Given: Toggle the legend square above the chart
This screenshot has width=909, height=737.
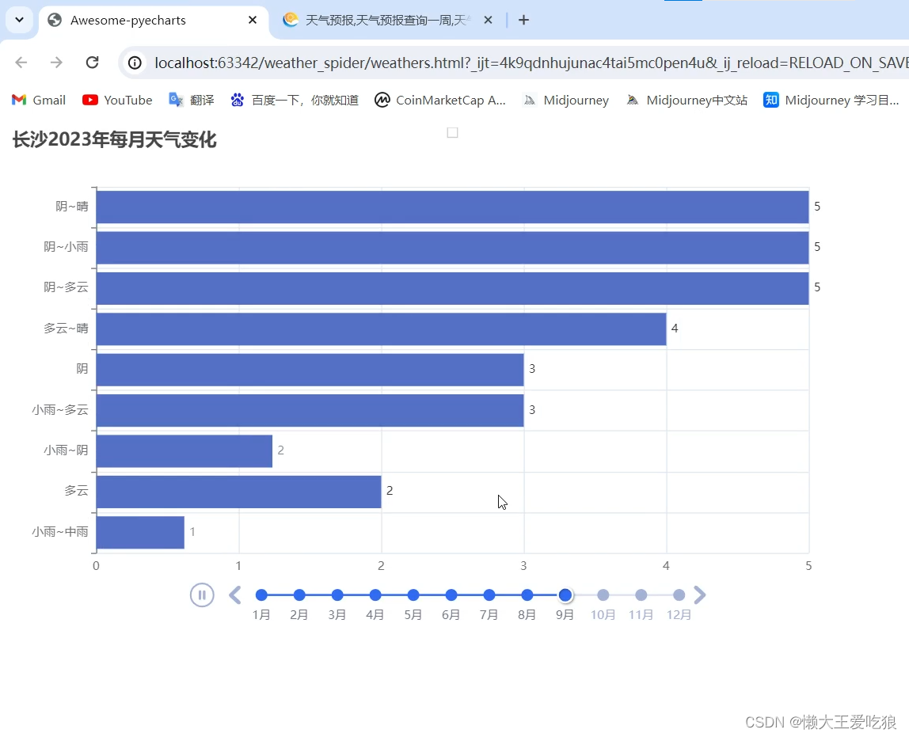Looking at the screenshot, I should [x=453, y=133].
